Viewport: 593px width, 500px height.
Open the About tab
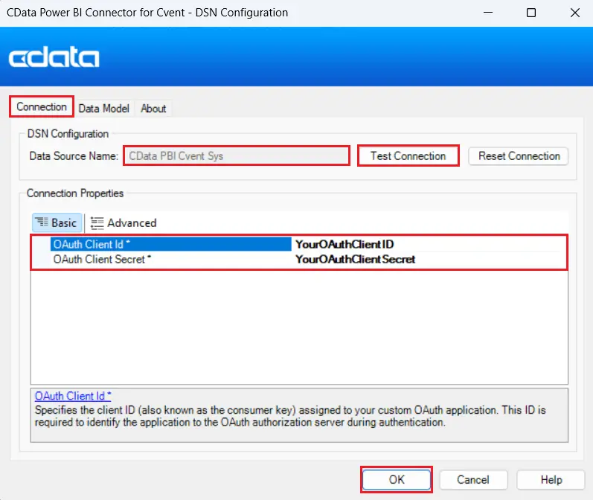tap(153, 109)
